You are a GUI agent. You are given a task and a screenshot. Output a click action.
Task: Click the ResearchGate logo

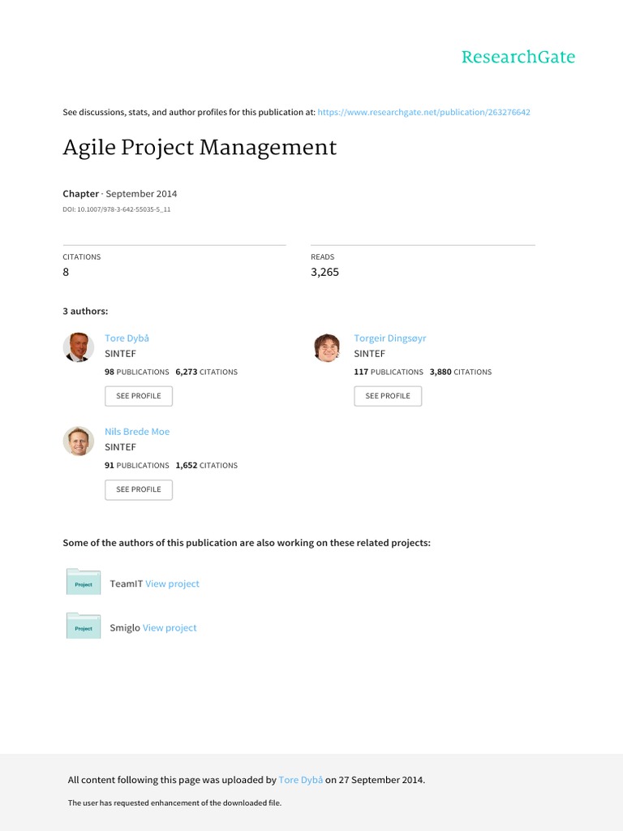pos(518,57)
